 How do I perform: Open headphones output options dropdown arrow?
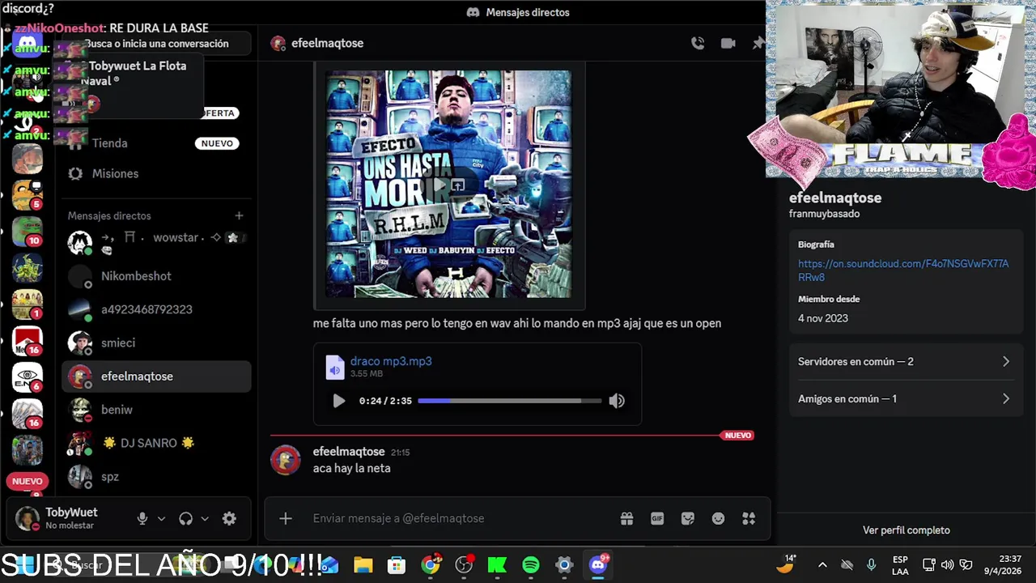[205, 519]
